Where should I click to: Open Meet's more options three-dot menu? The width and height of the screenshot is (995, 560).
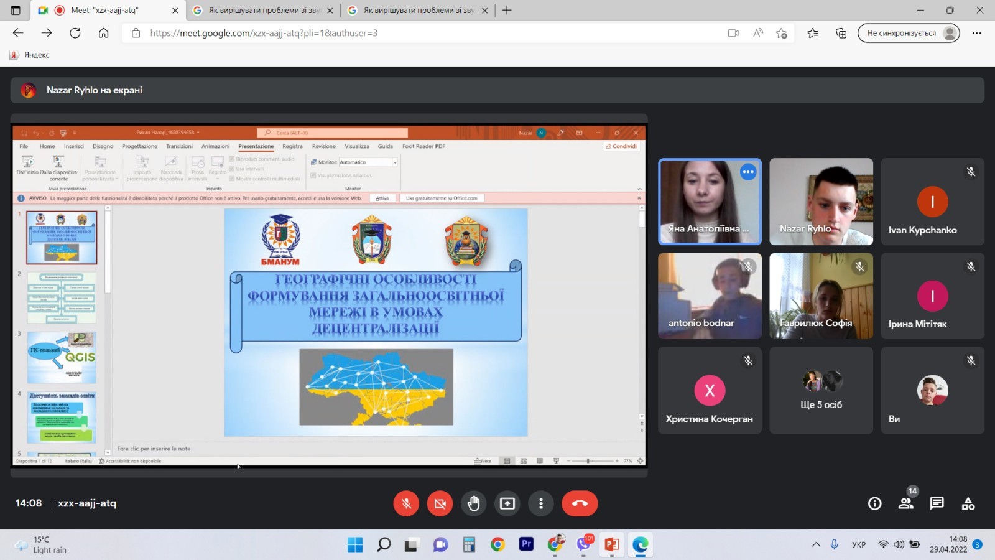pos(541,503)
